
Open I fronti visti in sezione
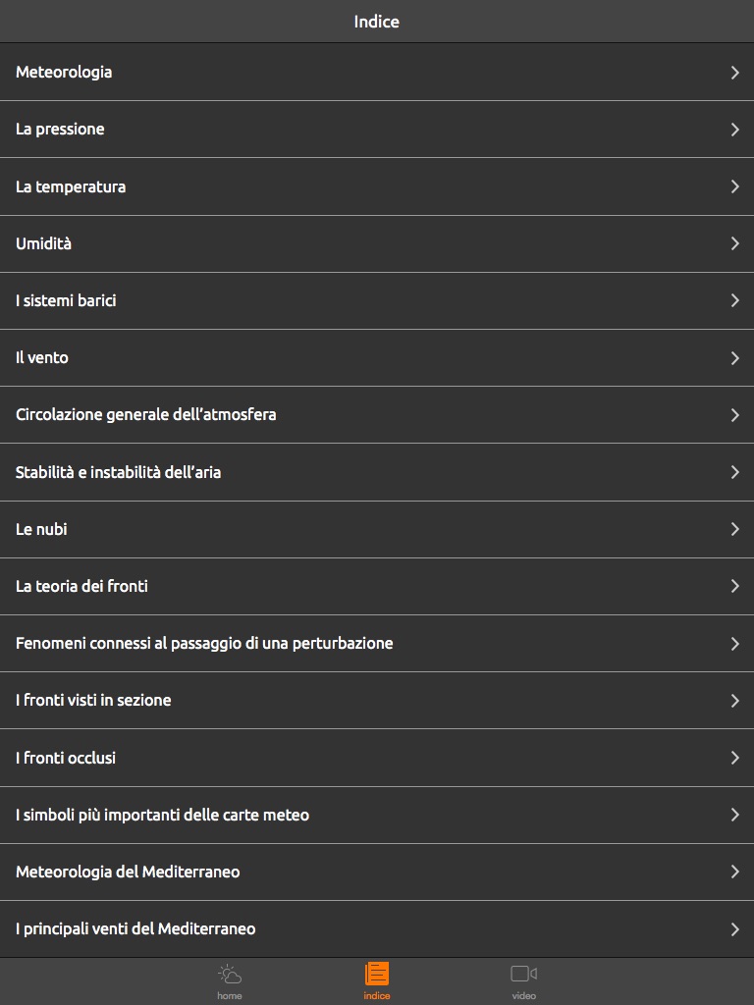pos(93,700)
